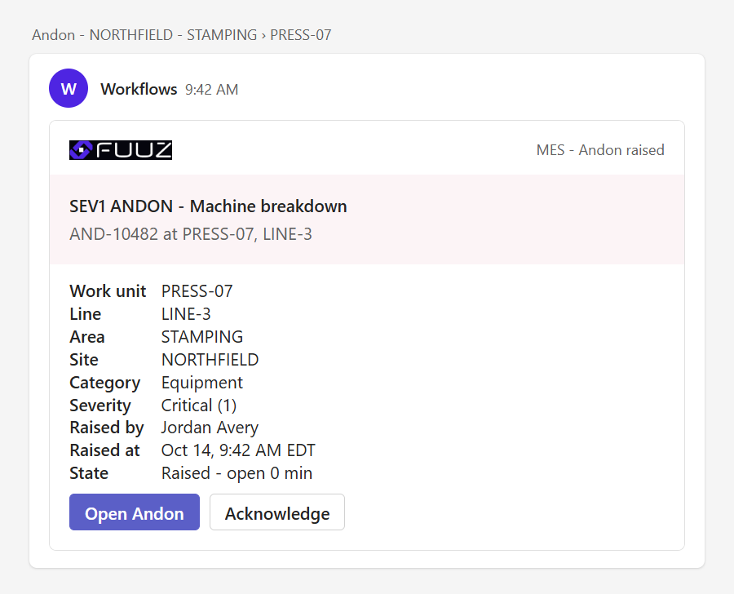Screen dimensions: 734x594
Task: Click 'MES - Andon raised' label
Action: 600,150
